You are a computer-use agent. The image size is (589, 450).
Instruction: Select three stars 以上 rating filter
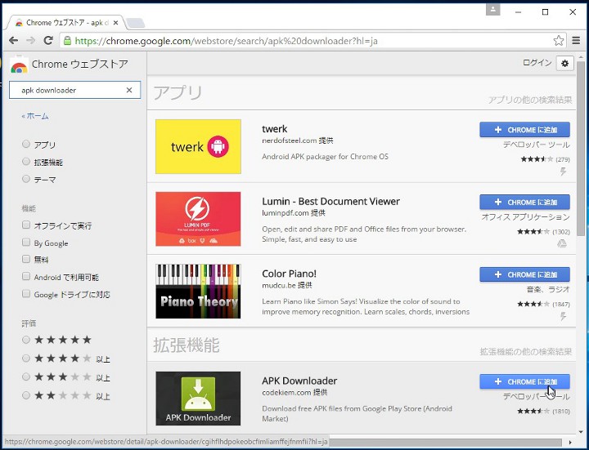[26, 376]
